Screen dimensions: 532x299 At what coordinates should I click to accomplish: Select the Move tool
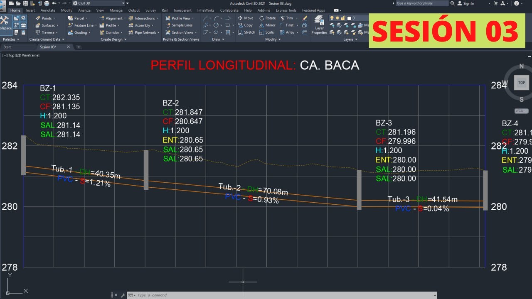point(245,18)
